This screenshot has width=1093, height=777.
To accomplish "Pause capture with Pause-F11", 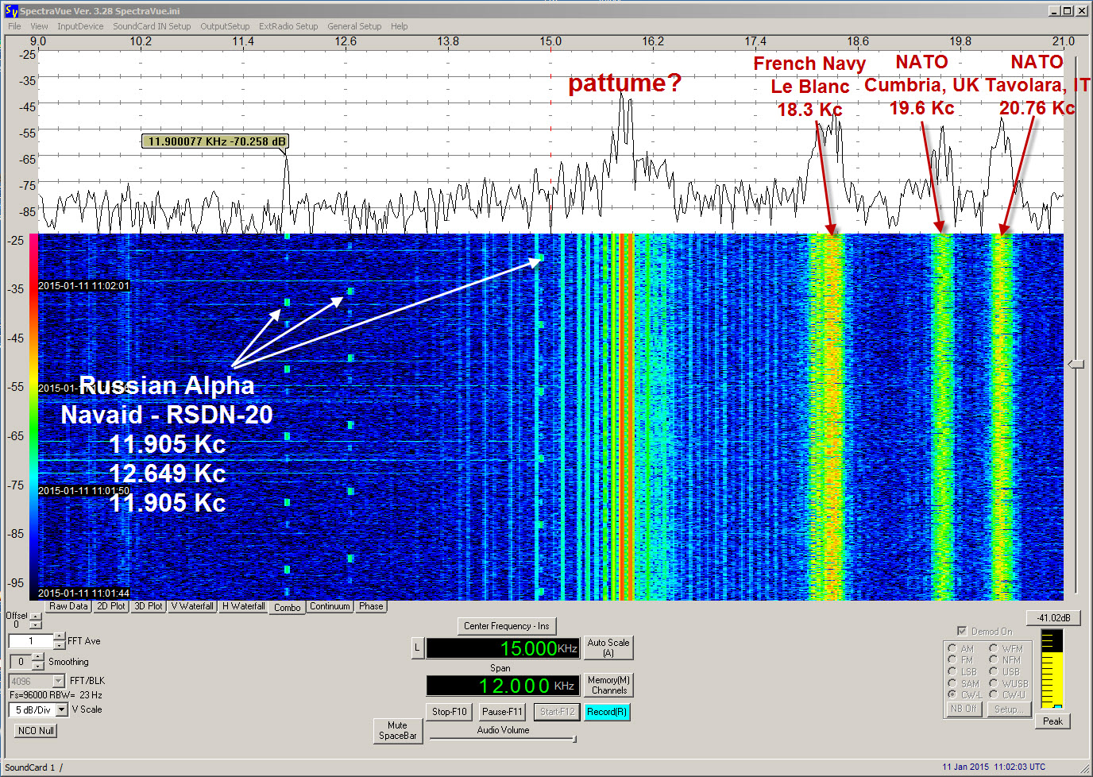I will (x=502, y=712).
